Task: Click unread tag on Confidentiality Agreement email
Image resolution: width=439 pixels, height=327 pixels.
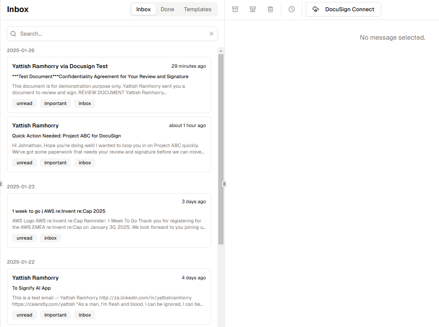Action: coord(24,103)
